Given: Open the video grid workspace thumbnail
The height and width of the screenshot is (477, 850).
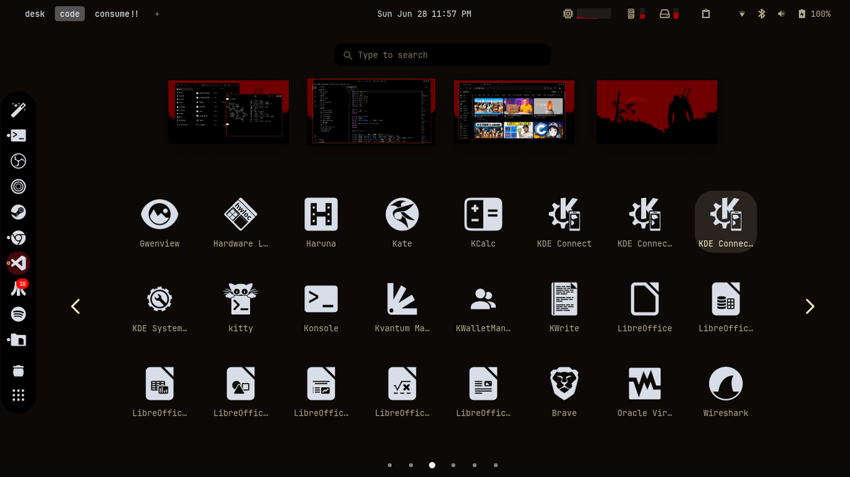Looking at the screenshot, I should pos(514,112).
